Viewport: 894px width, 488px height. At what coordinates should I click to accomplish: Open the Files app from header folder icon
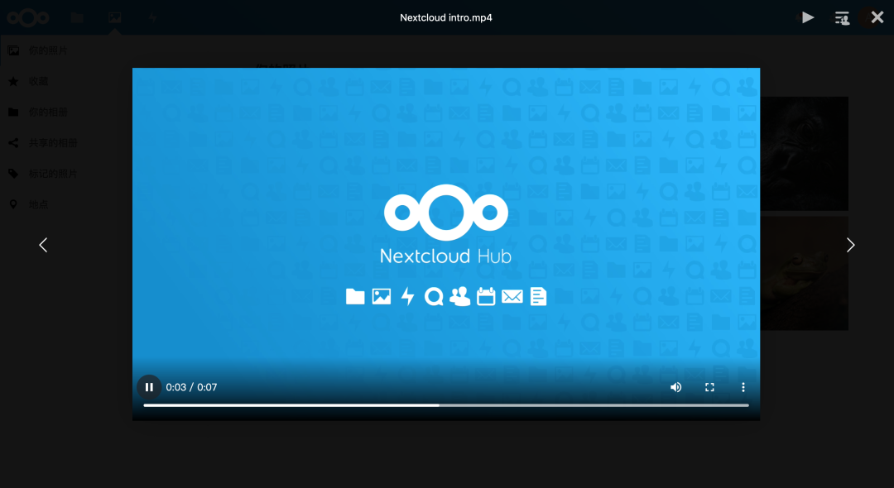click(77, 17)
